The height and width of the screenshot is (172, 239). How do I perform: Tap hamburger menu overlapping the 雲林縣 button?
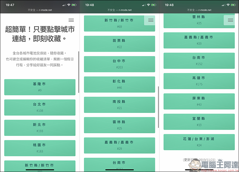[230, 20]
